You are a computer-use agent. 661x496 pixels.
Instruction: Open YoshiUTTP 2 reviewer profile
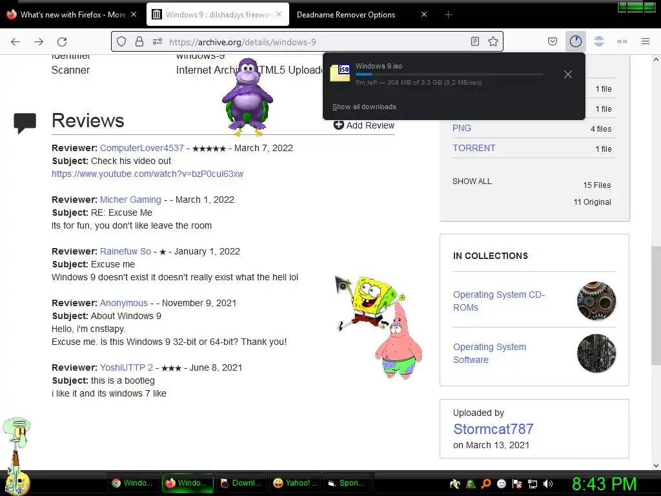pyautogui.click(x=127, y=367)
